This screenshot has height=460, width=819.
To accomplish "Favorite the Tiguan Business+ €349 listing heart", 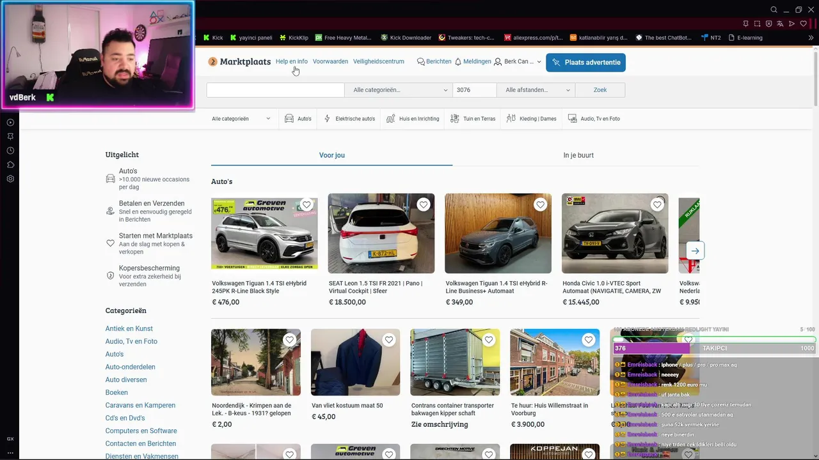I will pos(541,205).
